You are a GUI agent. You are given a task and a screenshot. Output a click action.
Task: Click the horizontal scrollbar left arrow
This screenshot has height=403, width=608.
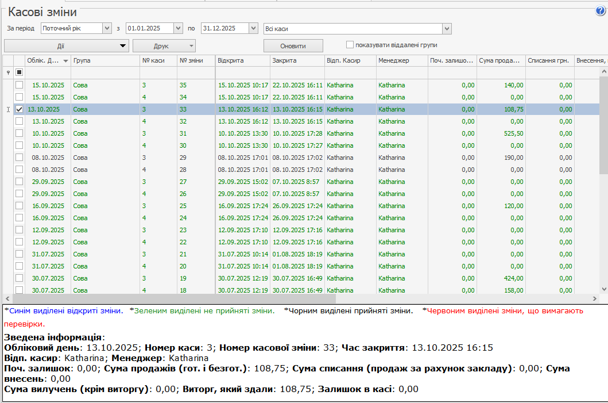pyautogui.click(x=7, y=299)
